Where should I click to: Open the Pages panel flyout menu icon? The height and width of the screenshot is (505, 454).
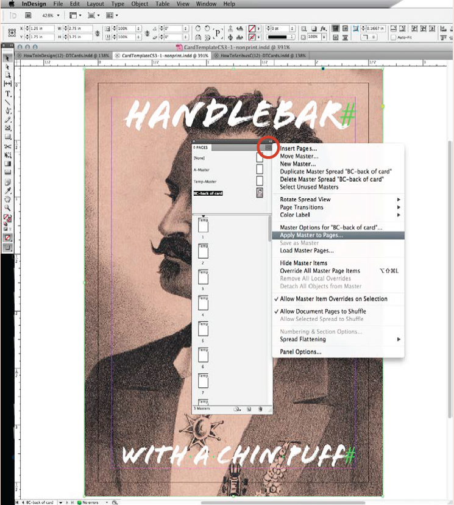tap(267, 147)
